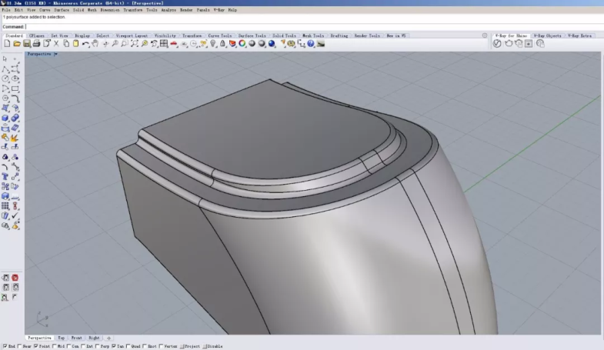
Task: Click the Disable osnap button
Action: point(214,347)
